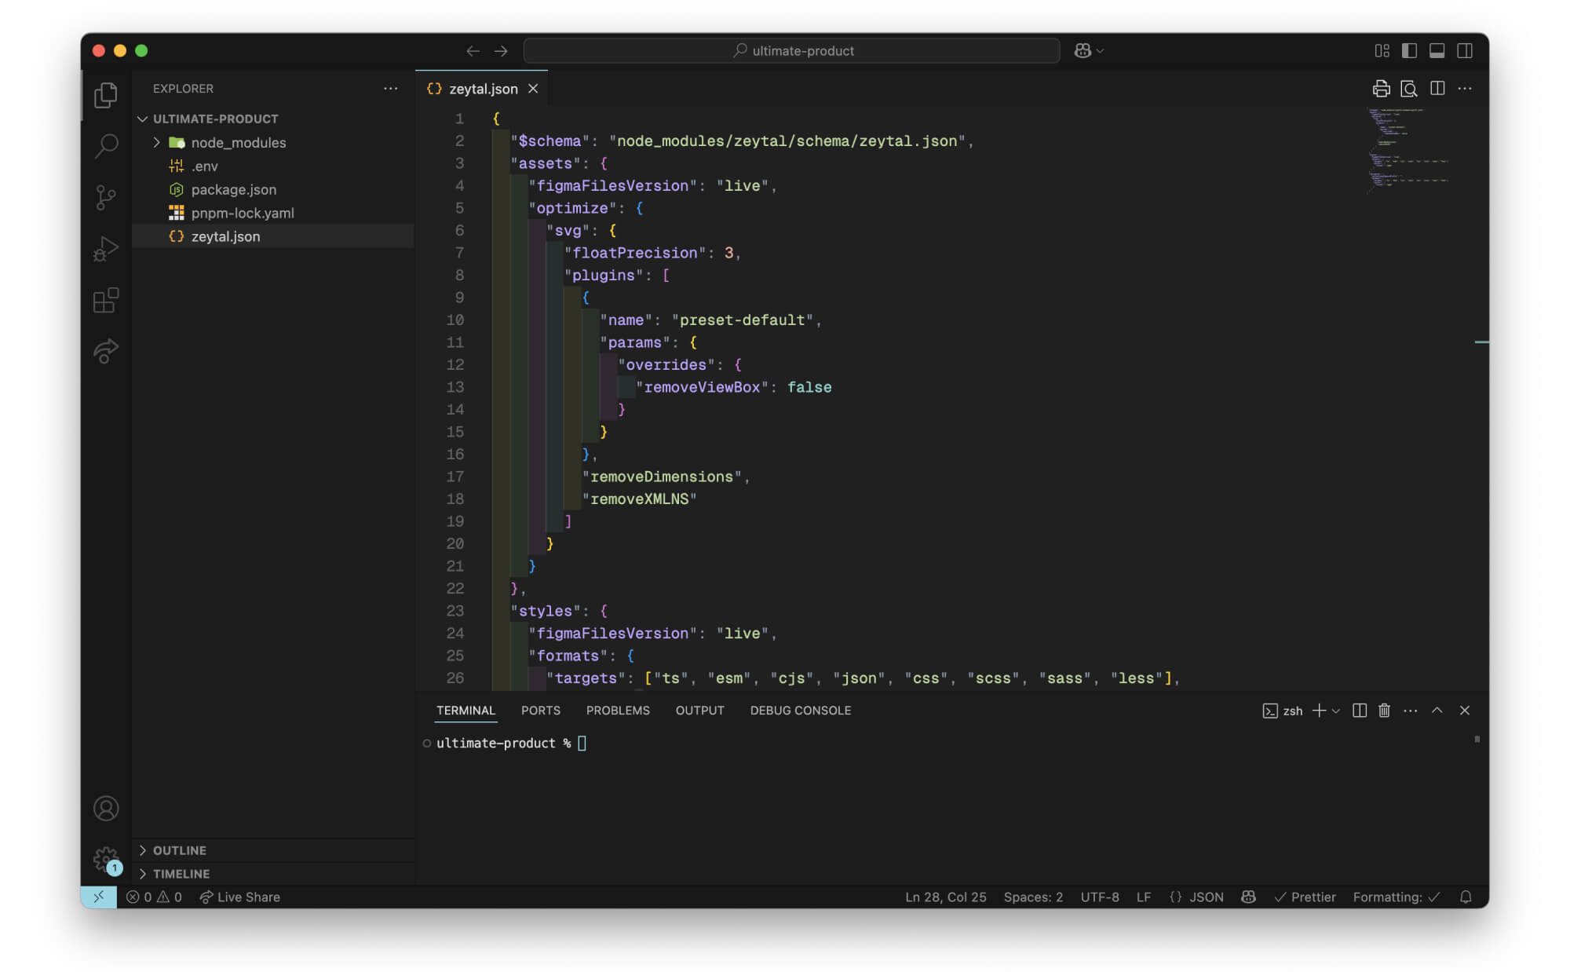
Task: Switch to the DEBUG CONSOLE tab
Action: point(800,711)
